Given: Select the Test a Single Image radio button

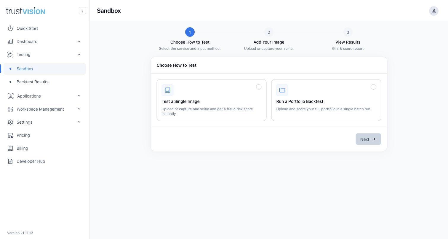Looking at the screenshot, I should (x=259, y=87).
